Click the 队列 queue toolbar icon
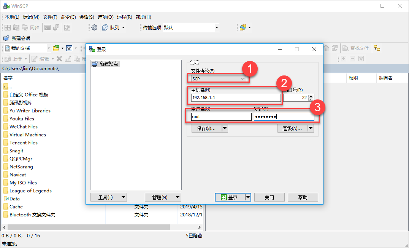The height and width of the screenshot is (248, 409). coord(105,27)
